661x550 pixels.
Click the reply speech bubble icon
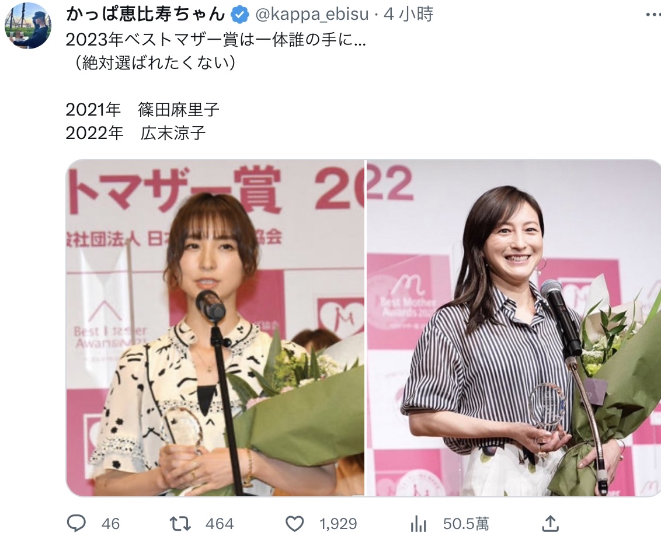[76, 524]
